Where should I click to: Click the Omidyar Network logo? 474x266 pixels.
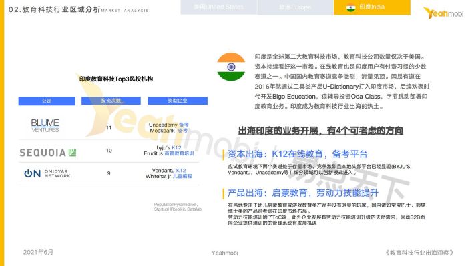point(47,173)
